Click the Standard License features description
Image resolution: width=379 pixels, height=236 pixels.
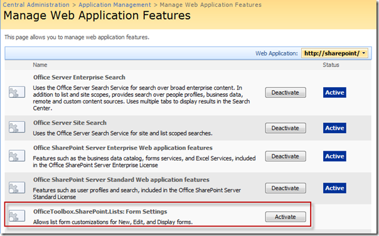(x=137, y=193)
